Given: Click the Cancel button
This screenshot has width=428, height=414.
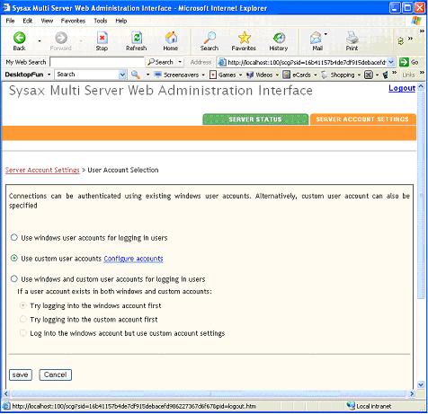Looking at the screenshot, I should coord(56,374).
